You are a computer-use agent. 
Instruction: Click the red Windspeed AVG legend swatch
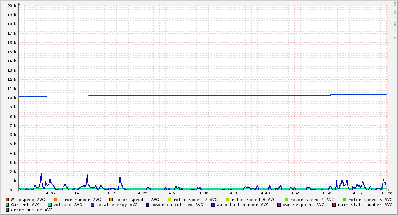[7, 200]
